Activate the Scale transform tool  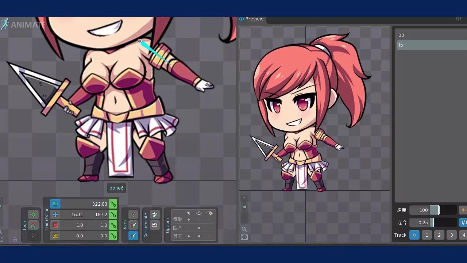[55, 225]
